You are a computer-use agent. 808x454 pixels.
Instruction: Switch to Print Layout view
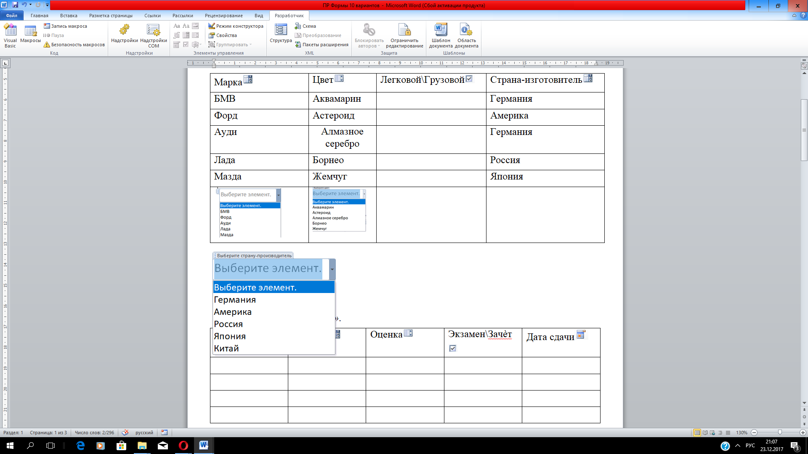[697, 433]
